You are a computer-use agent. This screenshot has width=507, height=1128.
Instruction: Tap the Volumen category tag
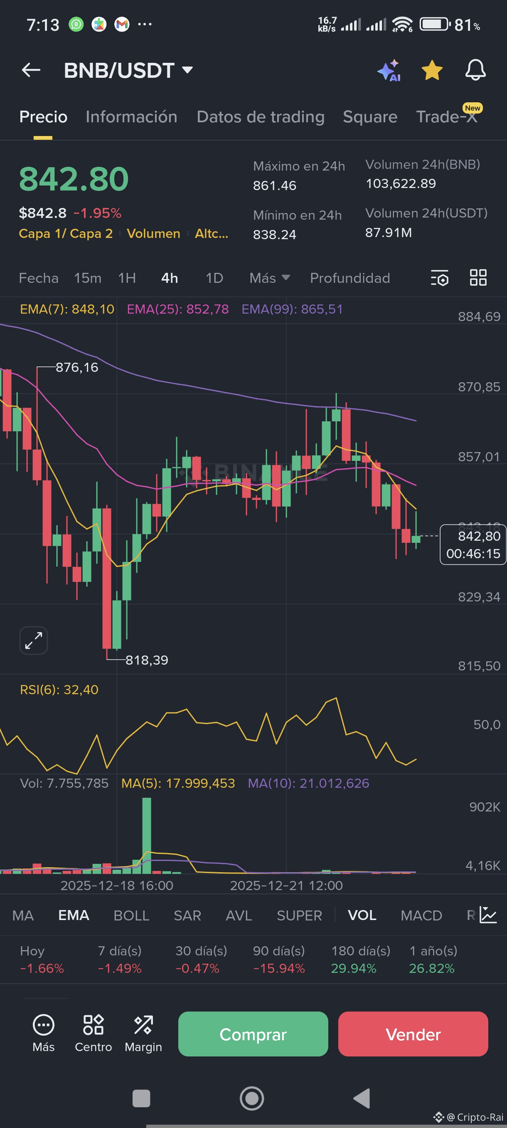click(x=153, y=234)
